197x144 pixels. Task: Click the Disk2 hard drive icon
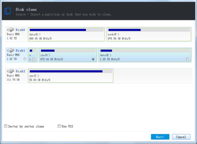pyautogui.click(x=11, y=71)
